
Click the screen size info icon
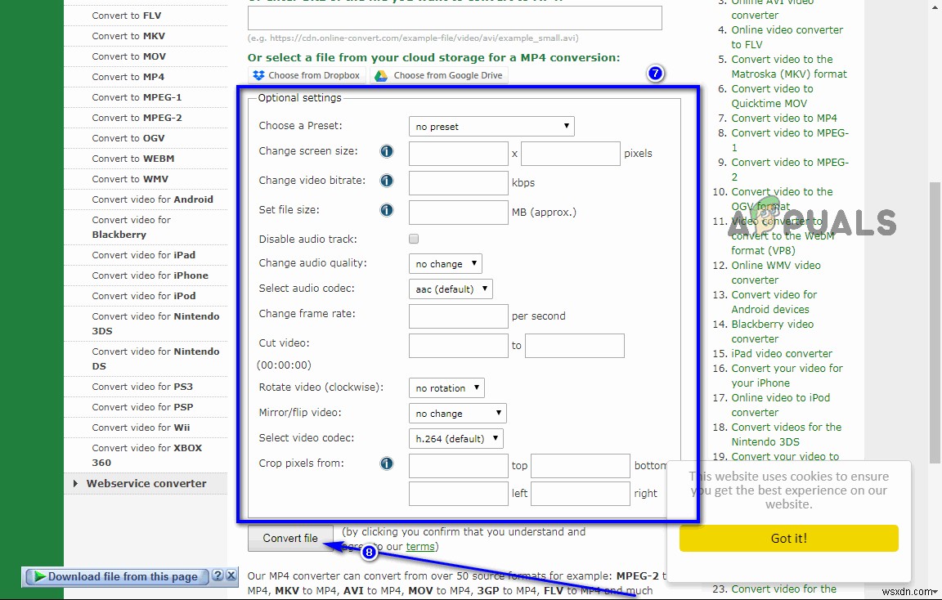click(387, 151)
